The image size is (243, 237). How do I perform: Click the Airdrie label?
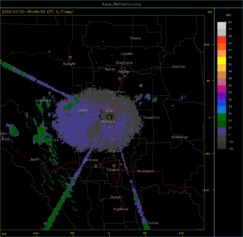pyautogui.click(x=114, y=151)
